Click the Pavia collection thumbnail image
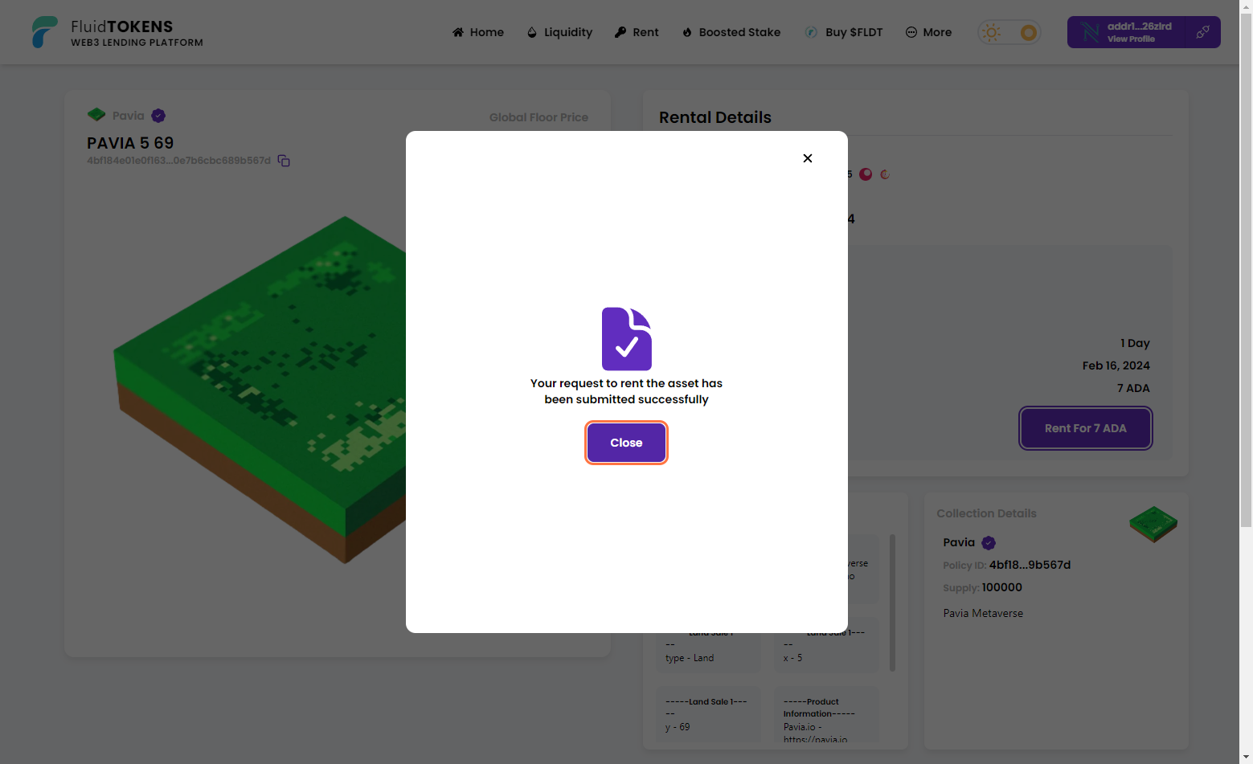Image resolution: width=1253 pixels, height=764 pixels. tap(1153, 524)
